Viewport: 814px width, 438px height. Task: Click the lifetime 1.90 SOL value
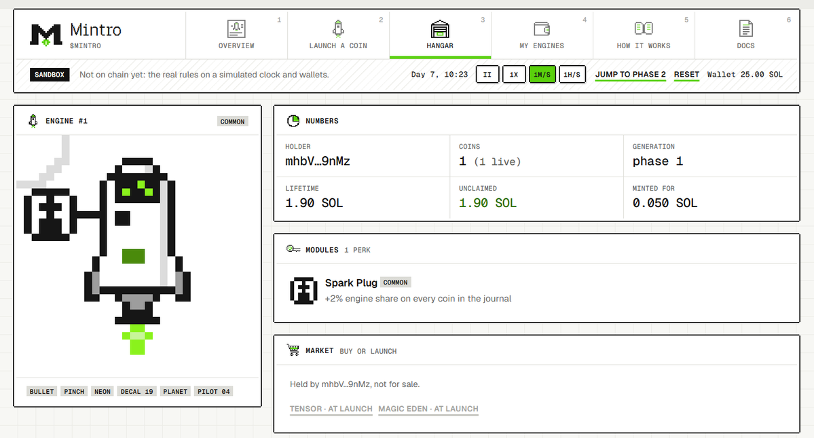tap(314, 203)
